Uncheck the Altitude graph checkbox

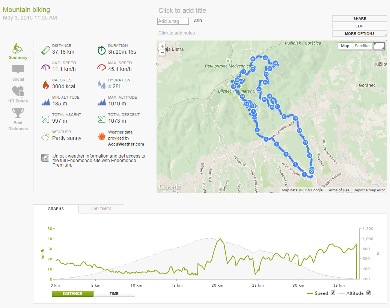[368, 293]
